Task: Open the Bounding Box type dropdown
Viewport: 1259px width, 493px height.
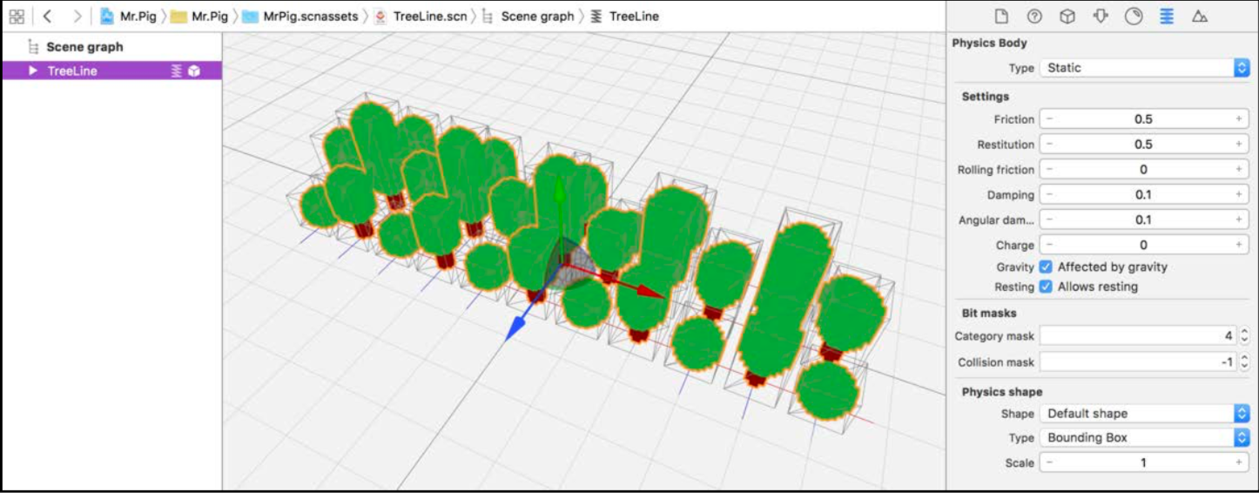Action: click(x=1145, y=438)
